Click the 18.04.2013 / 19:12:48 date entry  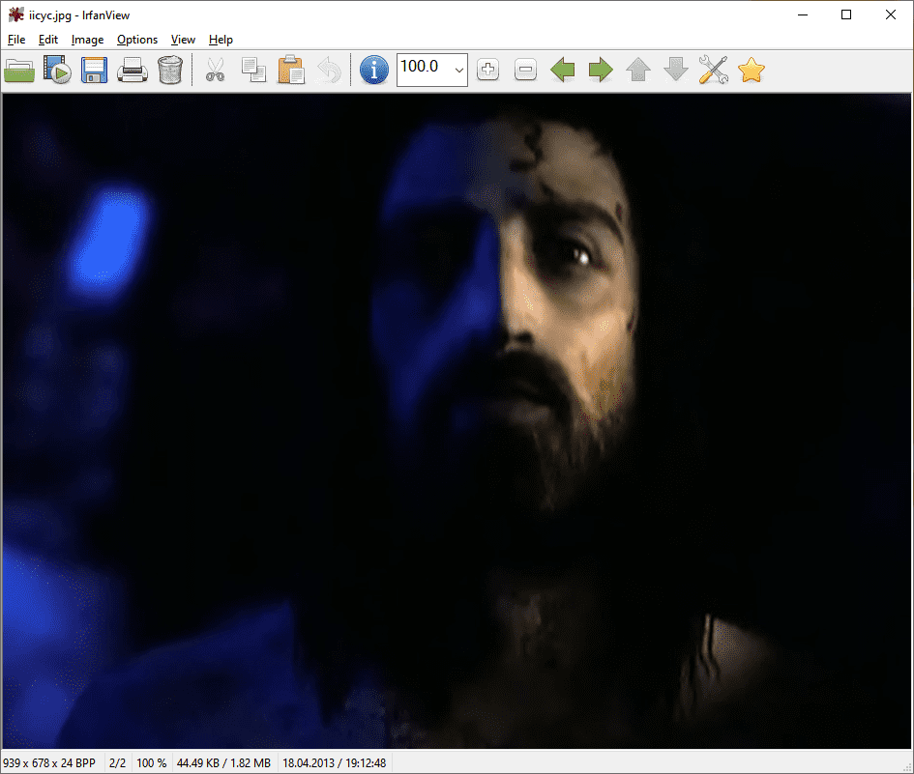pos(334,763)
